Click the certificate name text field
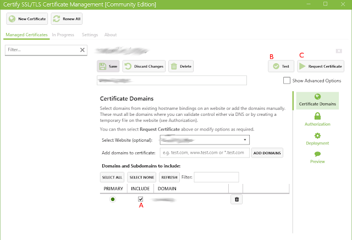Screen dimensions: 352x240 point(172,80)
